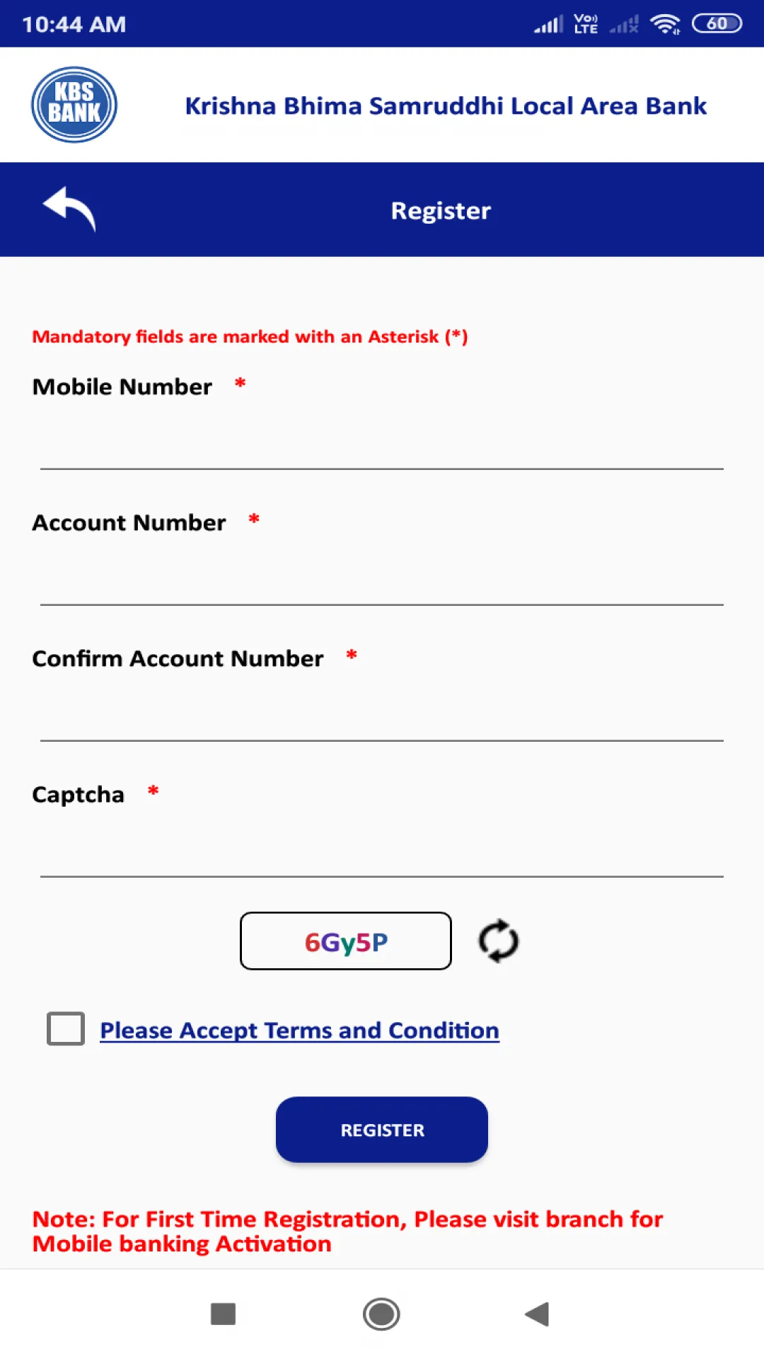Open the Please Accept Terms and Condition link

tap(299, 1030)
